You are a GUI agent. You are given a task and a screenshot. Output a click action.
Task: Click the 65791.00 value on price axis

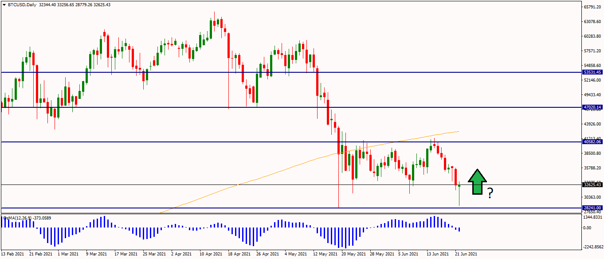pyautogui.click(x=592, y=7)
